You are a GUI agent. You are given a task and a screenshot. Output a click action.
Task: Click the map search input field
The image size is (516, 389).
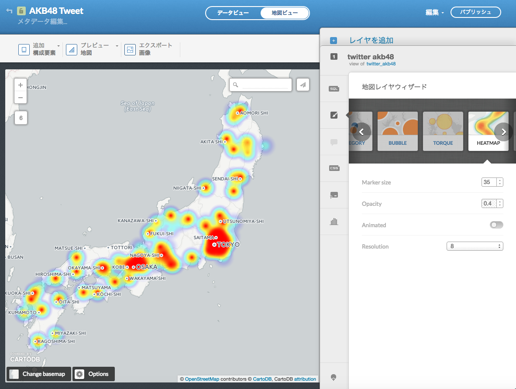[x=265, y=85]
